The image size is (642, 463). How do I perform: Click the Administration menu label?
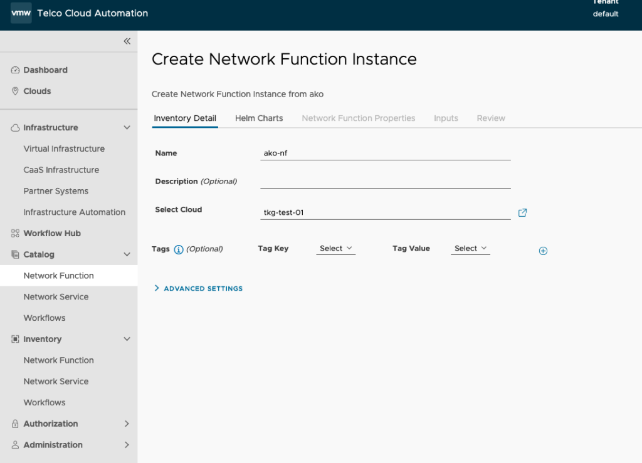tap(53, 445)
